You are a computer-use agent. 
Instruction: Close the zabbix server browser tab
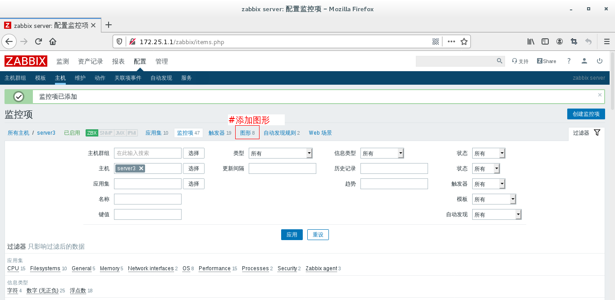[93, 25]
